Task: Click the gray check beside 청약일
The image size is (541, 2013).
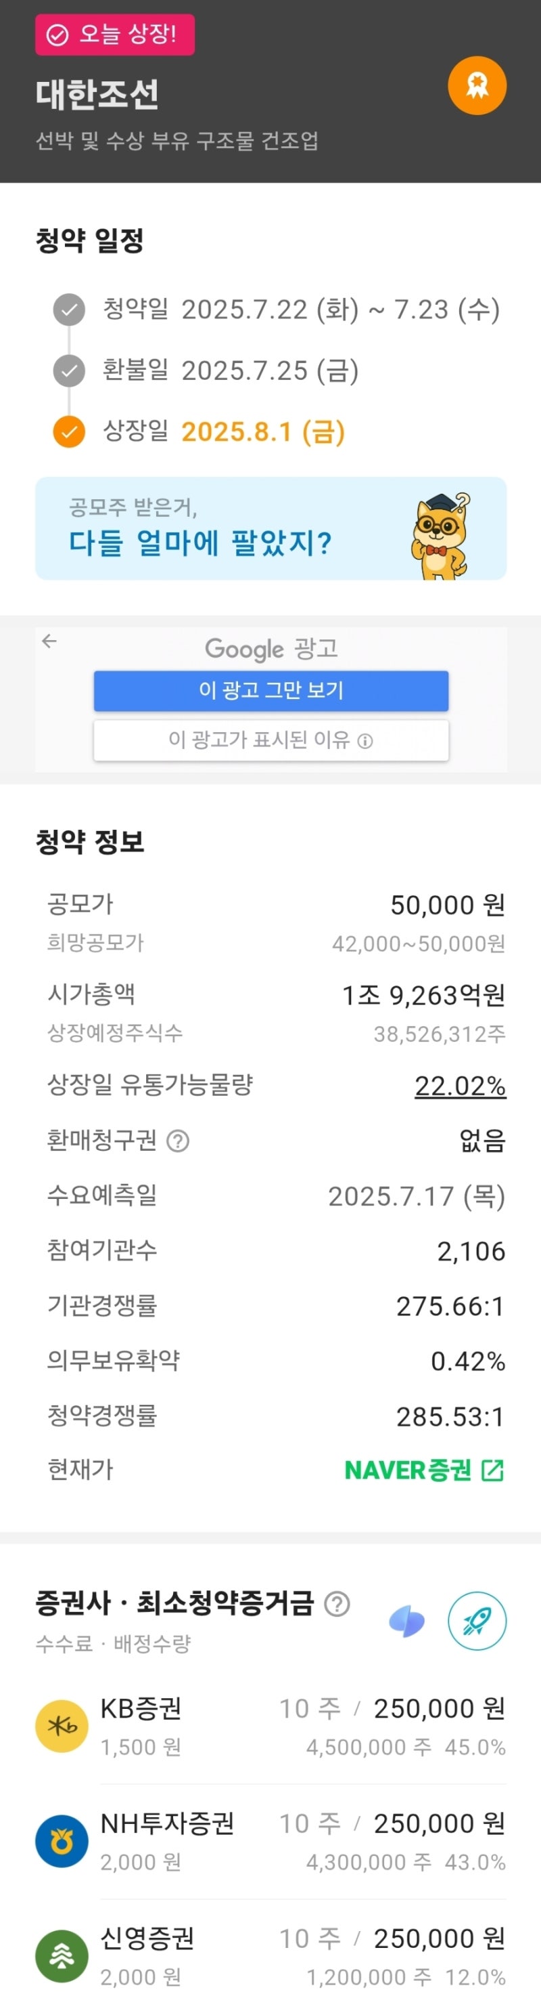Action: click(x=69, y=310)
